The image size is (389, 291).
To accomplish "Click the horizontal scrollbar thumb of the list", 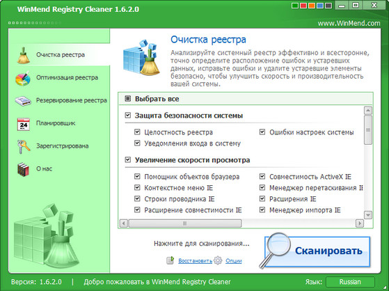I will click(x=185, y=223).
